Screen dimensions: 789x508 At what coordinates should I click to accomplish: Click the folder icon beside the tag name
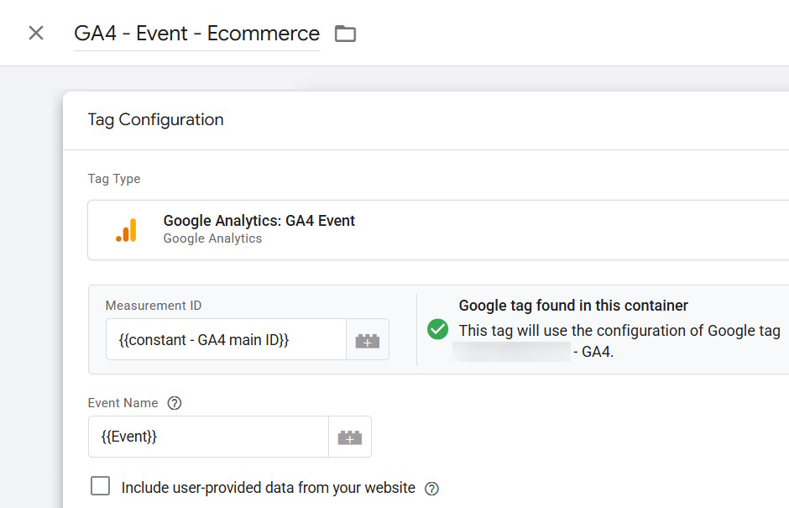pos(345,34)
